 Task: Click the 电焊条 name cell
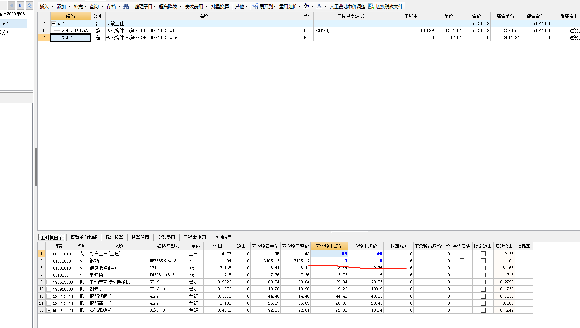coord(119,275)
